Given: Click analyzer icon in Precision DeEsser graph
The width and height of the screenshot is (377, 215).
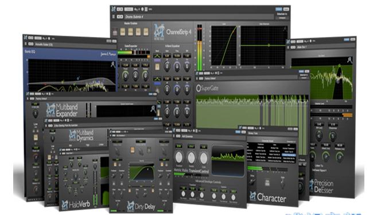Looking at the screenshot, I should coord(349,60).
